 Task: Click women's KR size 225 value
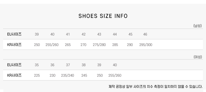[37, 75]
